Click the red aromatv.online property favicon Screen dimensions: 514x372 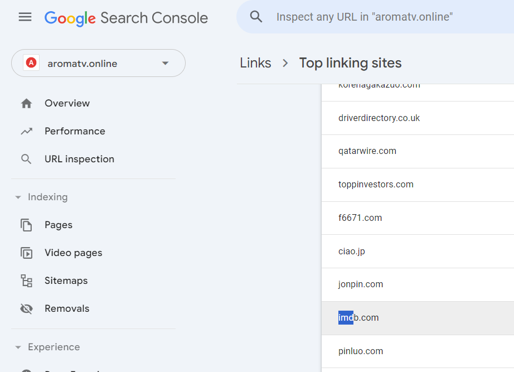tap(31, 62)
